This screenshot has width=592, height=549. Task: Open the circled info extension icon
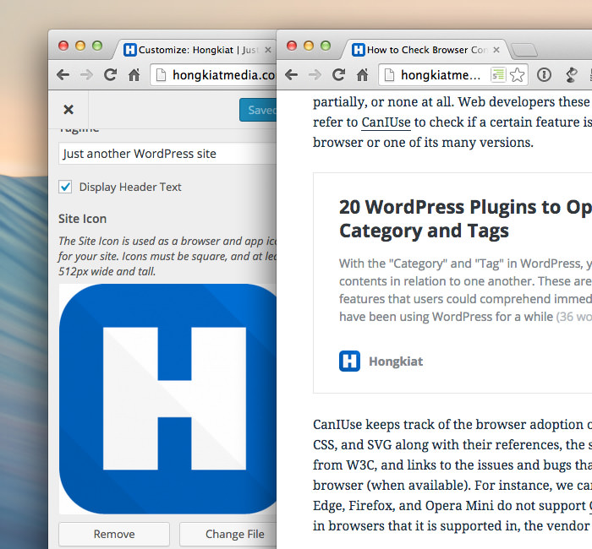[x=544, y=74]
